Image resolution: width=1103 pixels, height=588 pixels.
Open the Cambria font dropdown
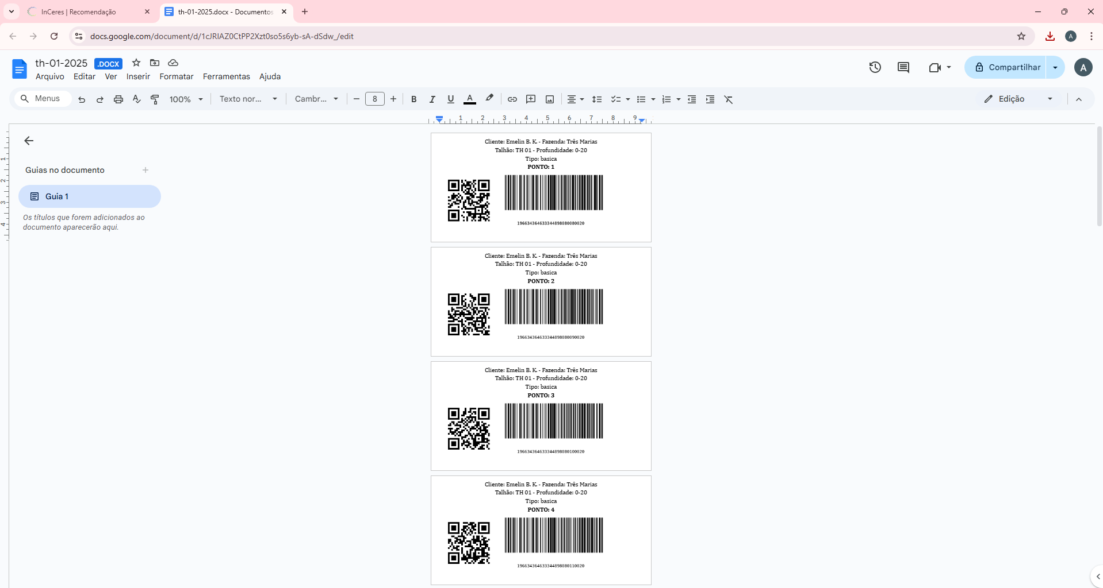[317, 99]
